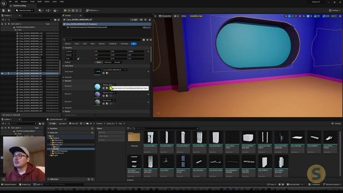Select the Physics filter in Details
343x193 pixels.
click(102, 44)
